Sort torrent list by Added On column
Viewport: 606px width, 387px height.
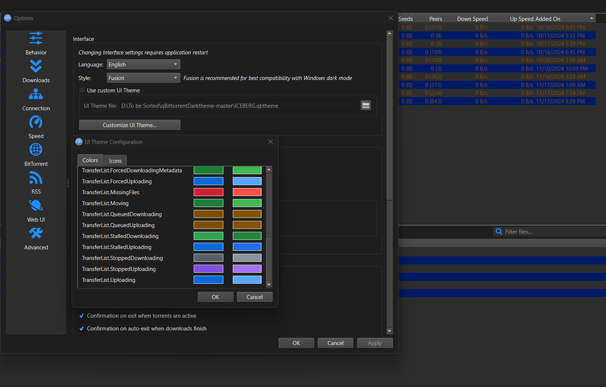[x=565, y=19]
